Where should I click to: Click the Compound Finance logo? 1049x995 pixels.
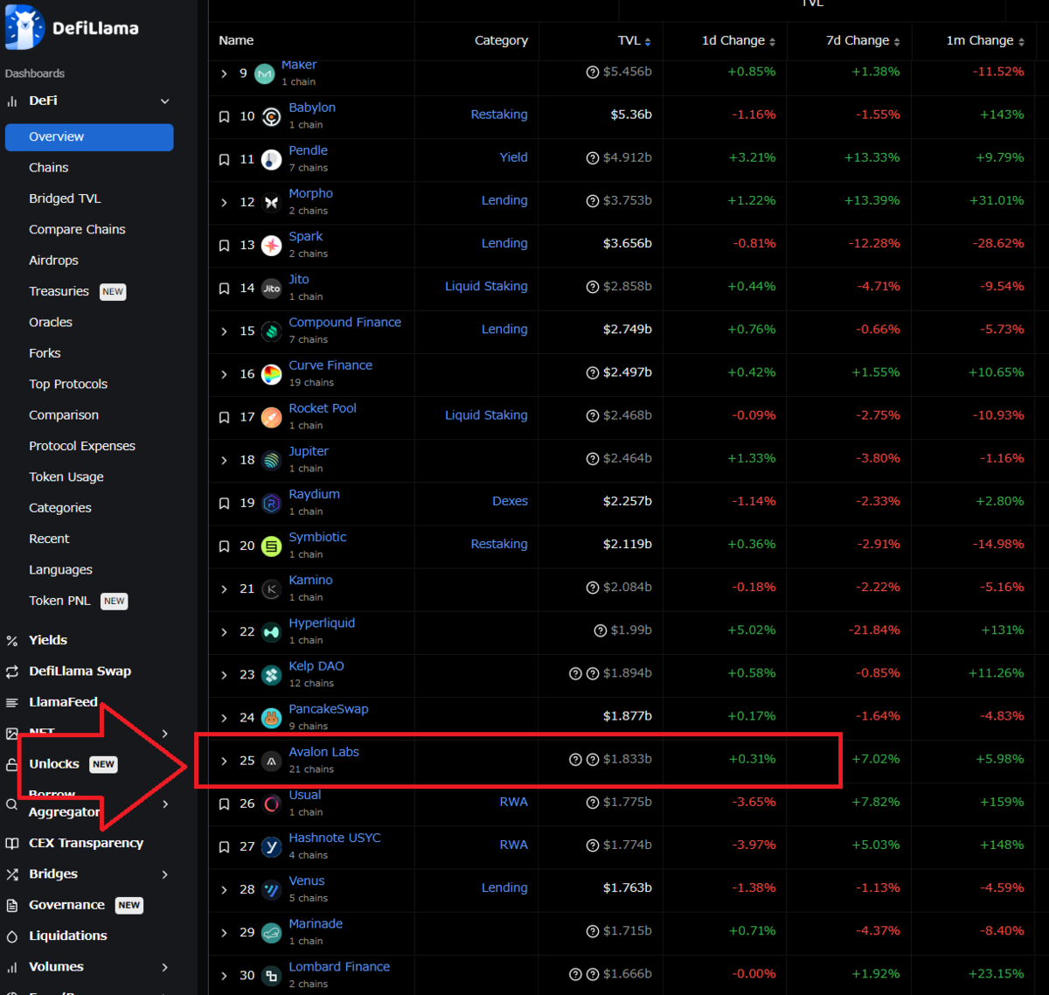(x=272, y=331)
